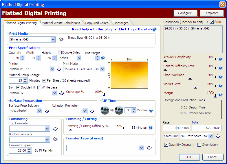The width and height of the screenshot is (227, 164).
Task: Click the help icon for Artwork Complexity
Action: pos(220,59)
